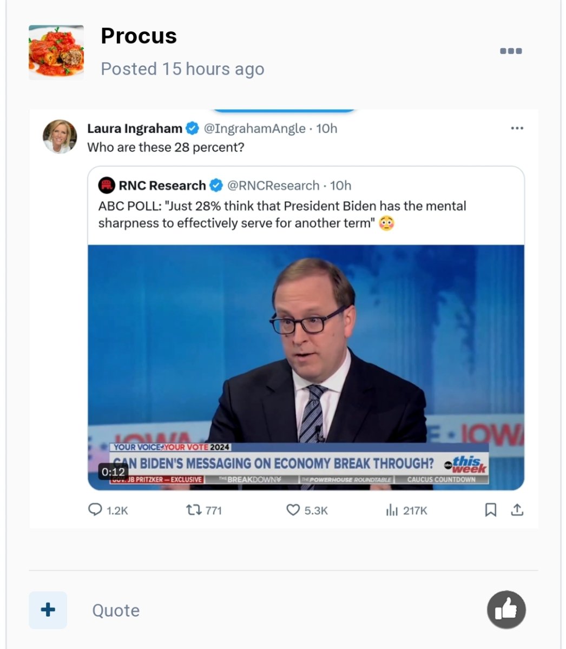Click the RNC Research elephant logo
Image resolution: width=566 pixels, height=649 pixels.
107,186
